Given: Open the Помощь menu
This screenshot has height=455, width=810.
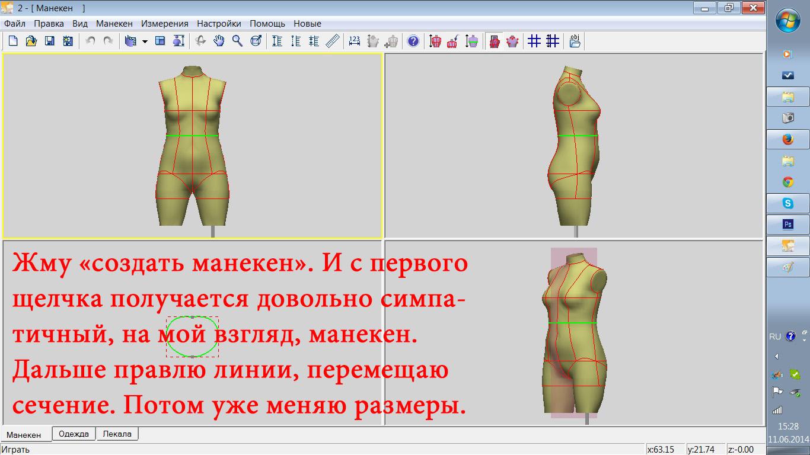Looking at the screenshot, I should [x=267, y=24].
